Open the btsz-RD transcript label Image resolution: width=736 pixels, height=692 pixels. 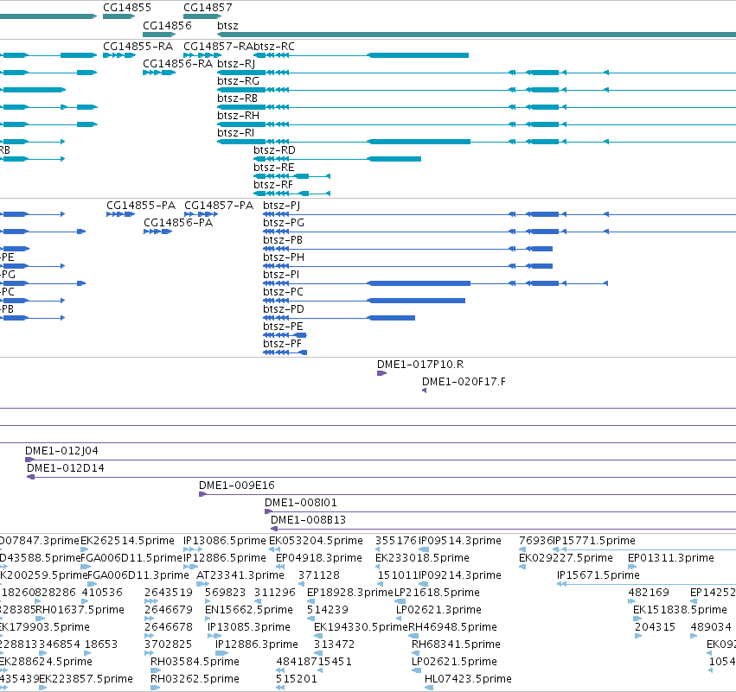click(274, 150)
